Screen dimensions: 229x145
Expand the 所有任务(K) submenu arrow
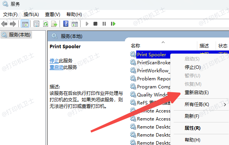point(225,104)
